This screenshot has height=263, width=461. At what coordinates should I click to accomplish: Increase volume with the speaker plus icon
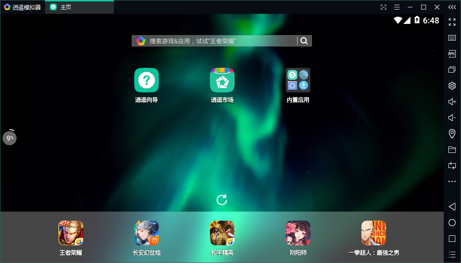click(x=452, y=101)
